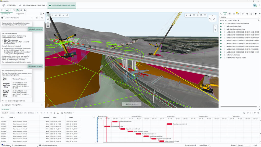Image resolution: width=261 pixels, height=147 pixels.
Task: Expand the Bridge-Excavations-new tree node
Action: tap(225, 29)
